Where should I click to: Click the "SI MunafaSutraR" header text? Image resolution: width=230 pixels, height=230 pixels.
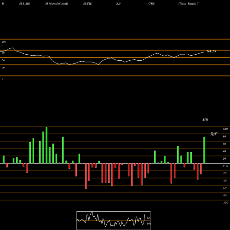click(57, 4)
